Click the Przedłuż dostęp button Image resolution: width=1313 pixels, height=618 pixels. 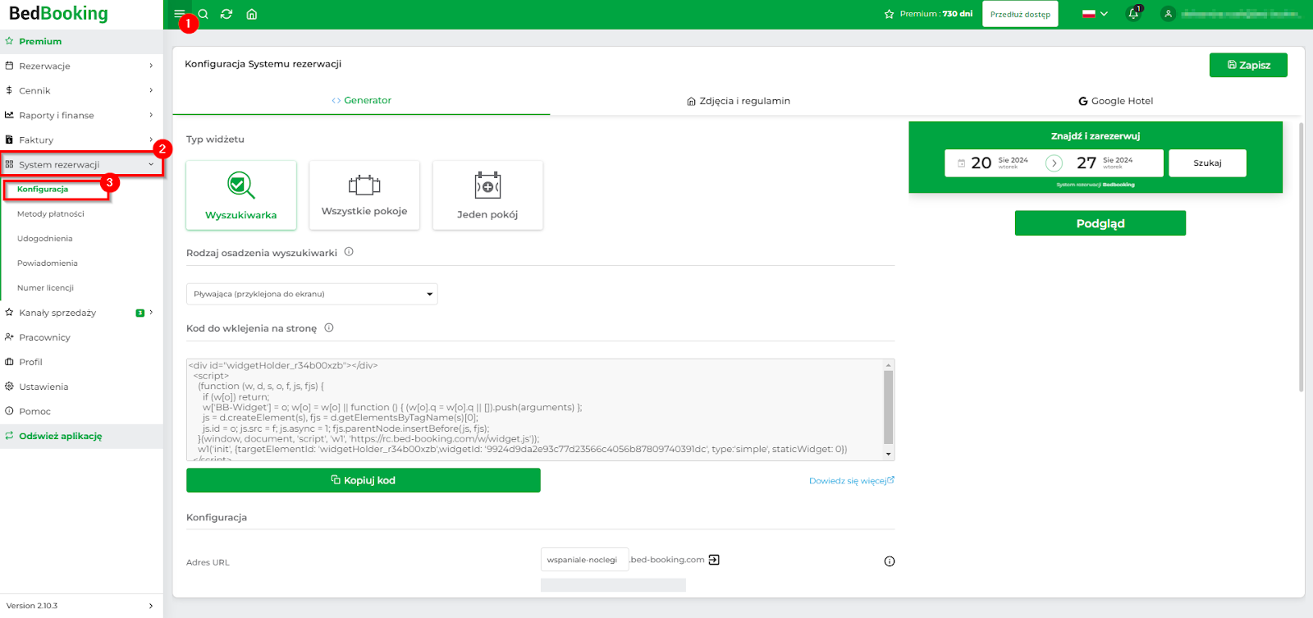click(1020, 14)
